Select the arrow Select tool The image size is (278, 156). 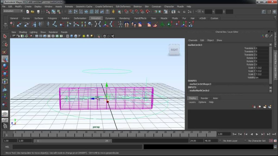(5, 36)
